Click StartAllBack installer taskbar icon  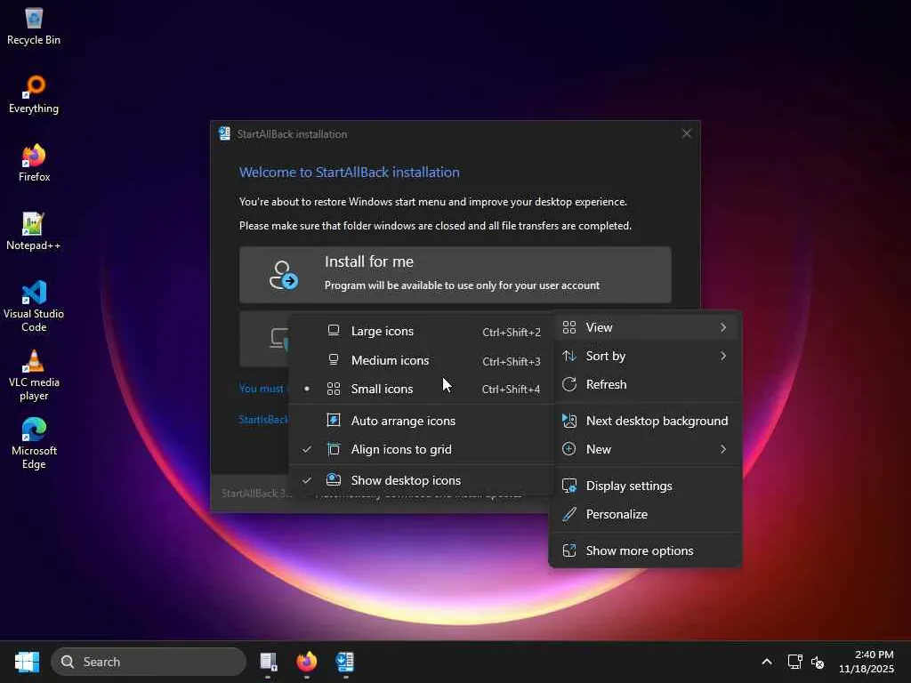tap(345, 662)
